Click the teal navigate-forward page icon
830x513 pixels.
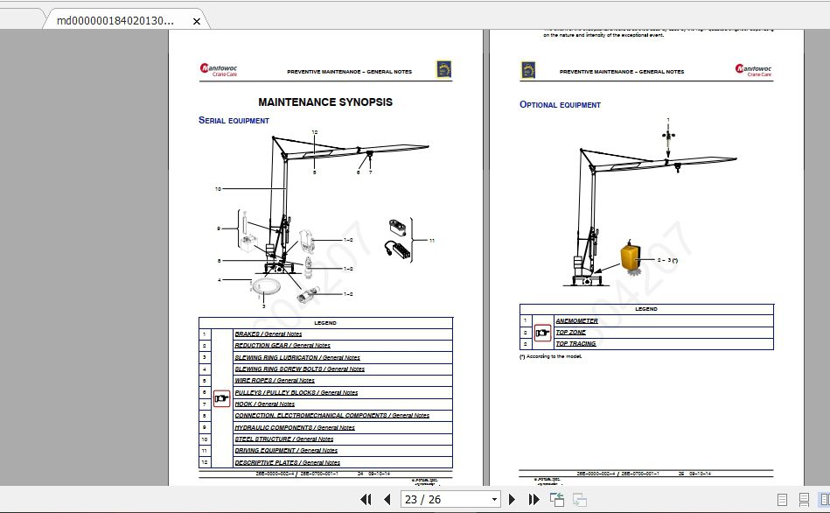click(579, 498)
